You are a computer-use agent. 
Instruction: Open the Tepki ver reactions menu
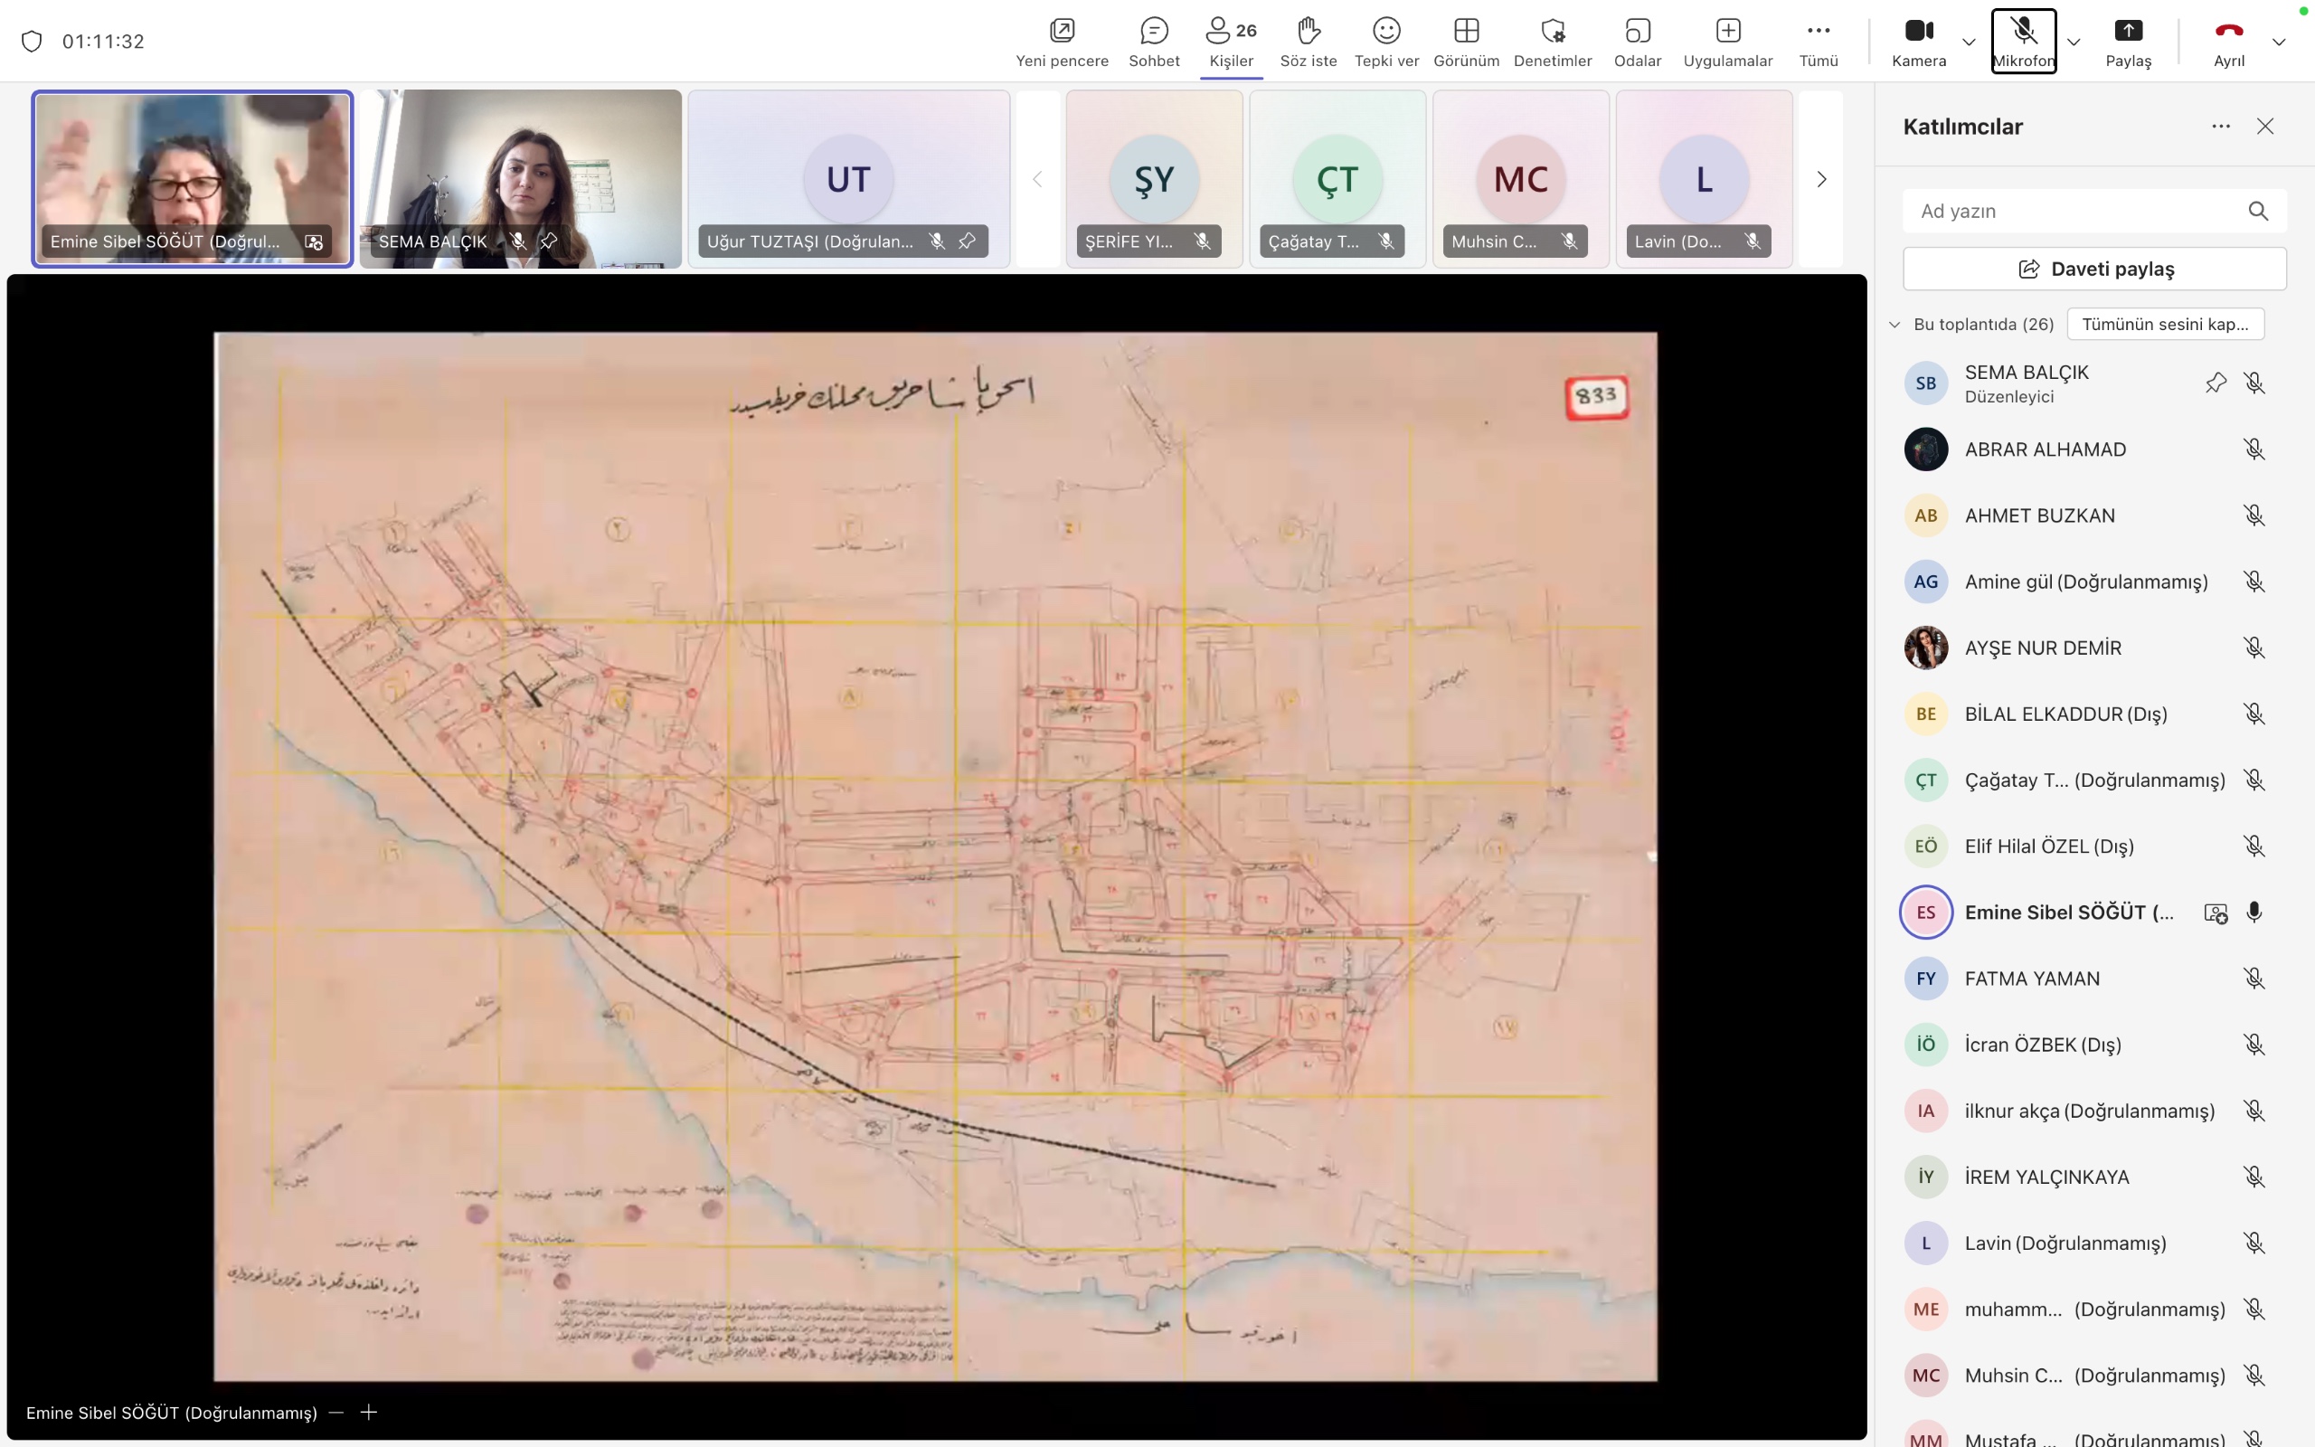coord(1386,42)
